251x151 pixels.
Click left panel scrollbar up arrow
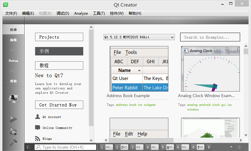[91, 27]
